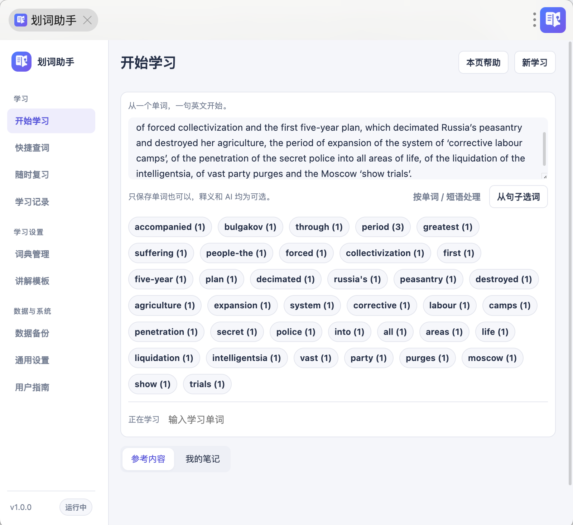Open the three-dot more menu
573x525 pixels.
coord(534,20)
